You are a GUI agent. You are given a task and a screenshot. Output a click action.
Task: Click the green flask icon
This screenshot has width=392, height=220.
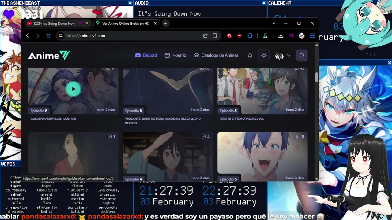tap(265, 36)
